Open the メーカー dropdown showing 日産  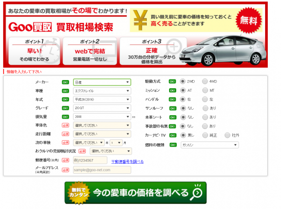coord(102,82)
